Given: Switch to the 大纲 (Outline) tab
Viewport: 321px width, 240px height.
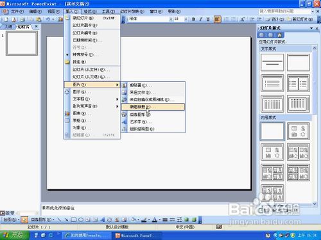Looking at the screenshot, I should point(8,27).
